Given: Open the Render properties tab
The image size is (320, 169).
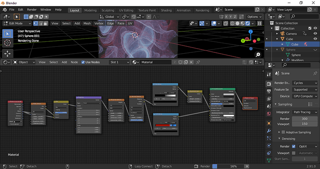Looking at the screenshot, I should coord(269,84).
